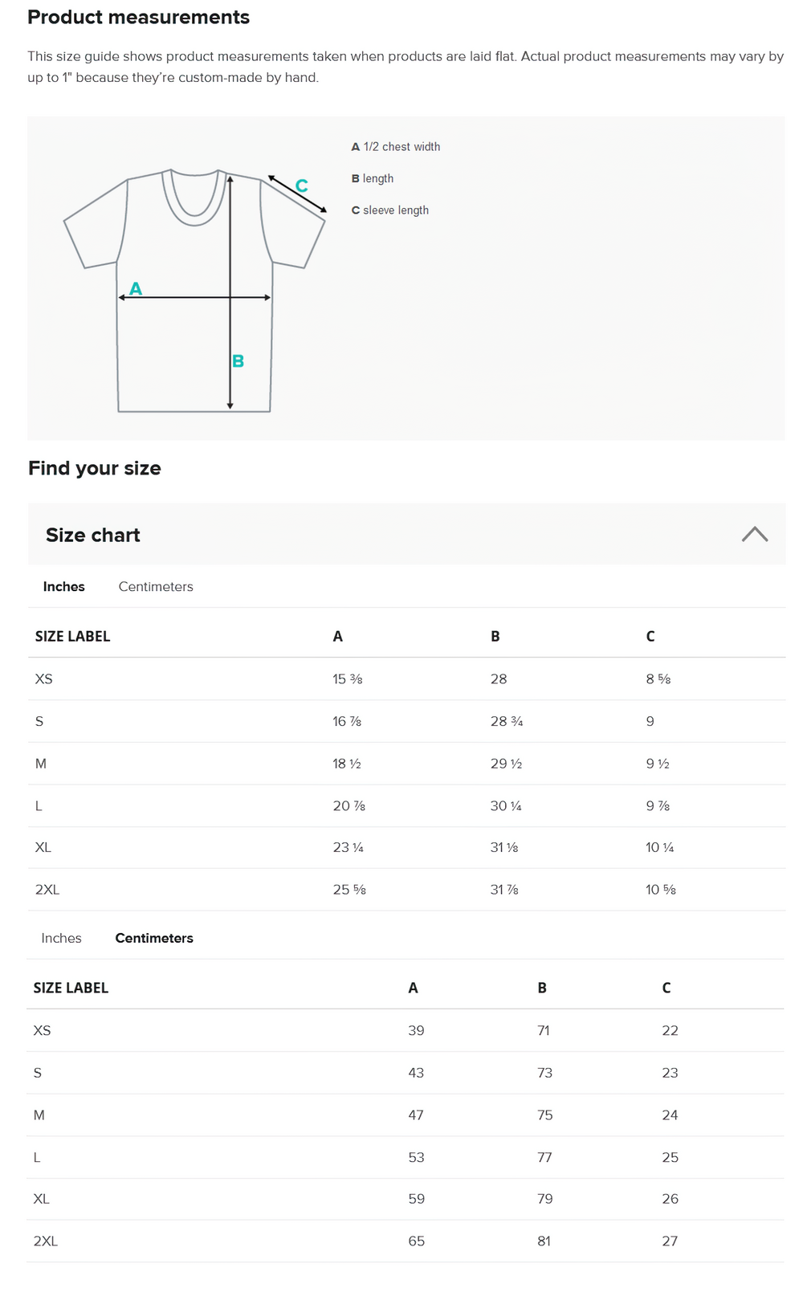
Task: Click the "sleeve length" legend entry
Action: coord(390,210)
